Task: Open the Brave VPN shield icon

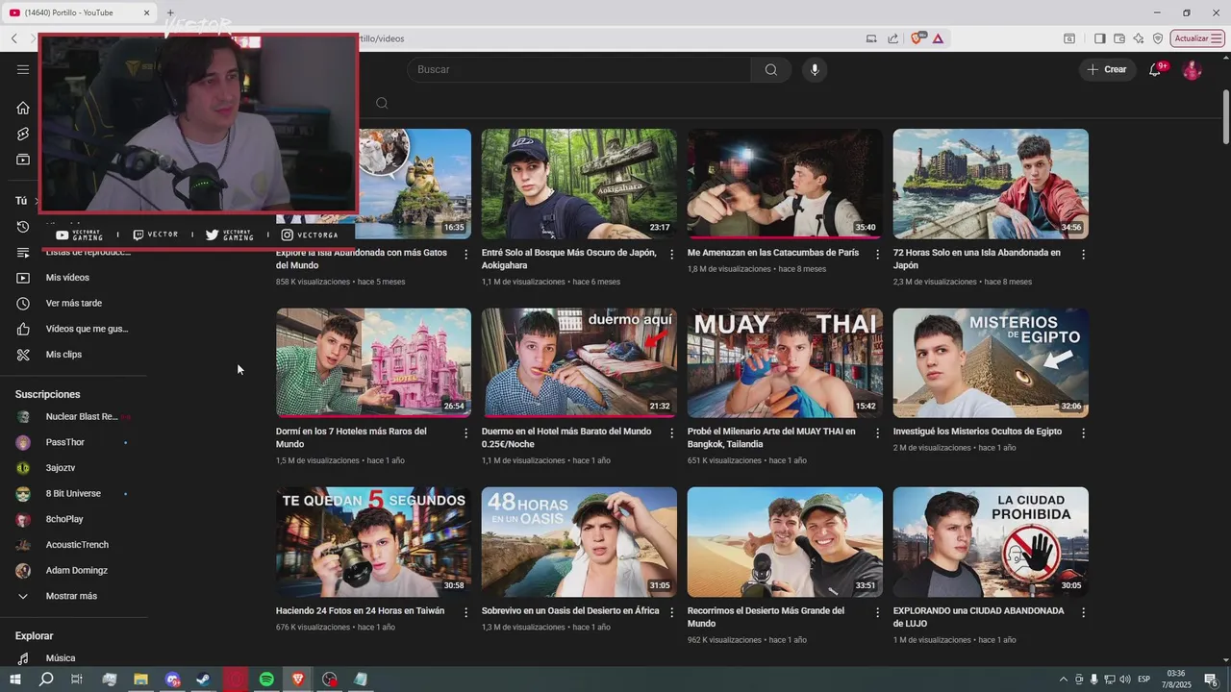Action: tap(1158, 38)
